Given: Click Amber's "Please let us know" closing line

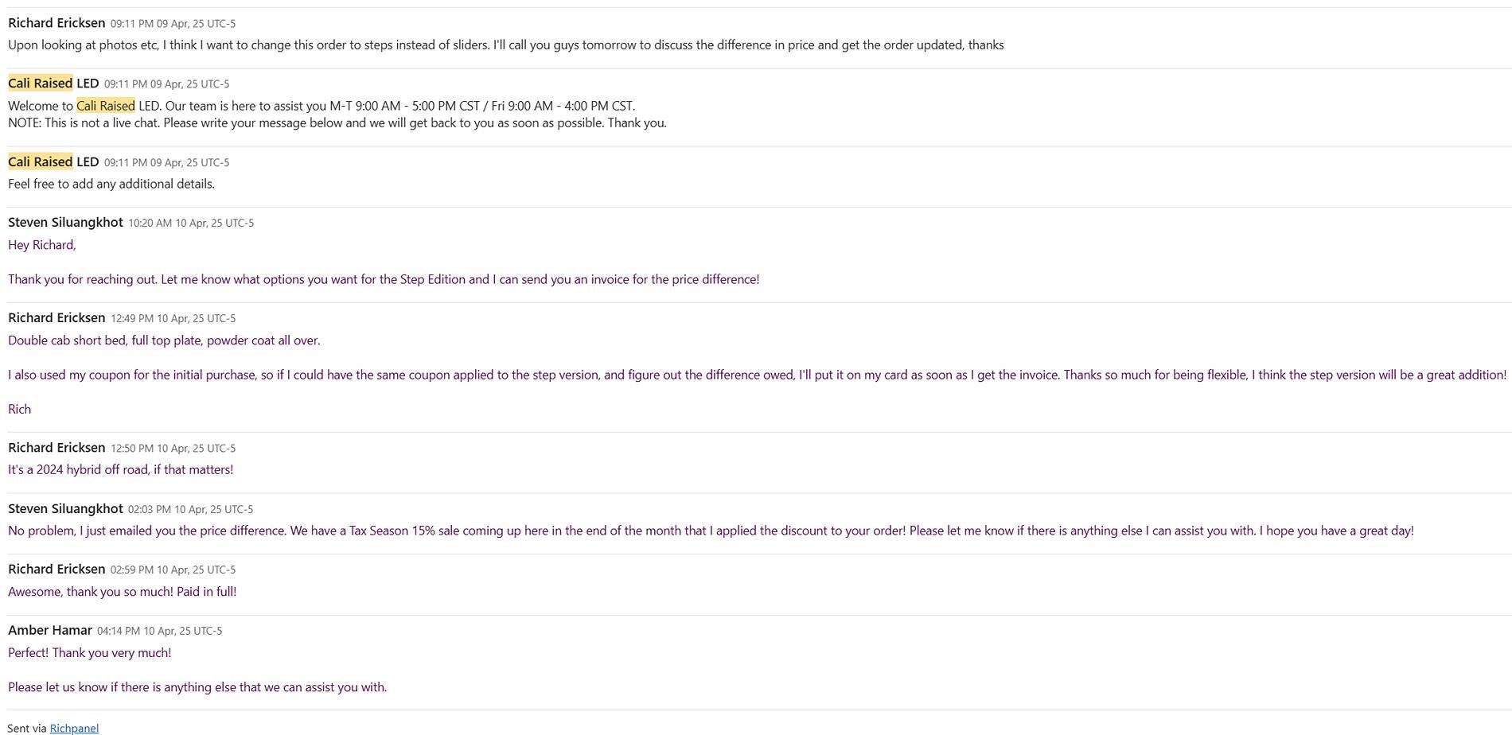Looking at the screenshot, I should click(x=197, y=686).
